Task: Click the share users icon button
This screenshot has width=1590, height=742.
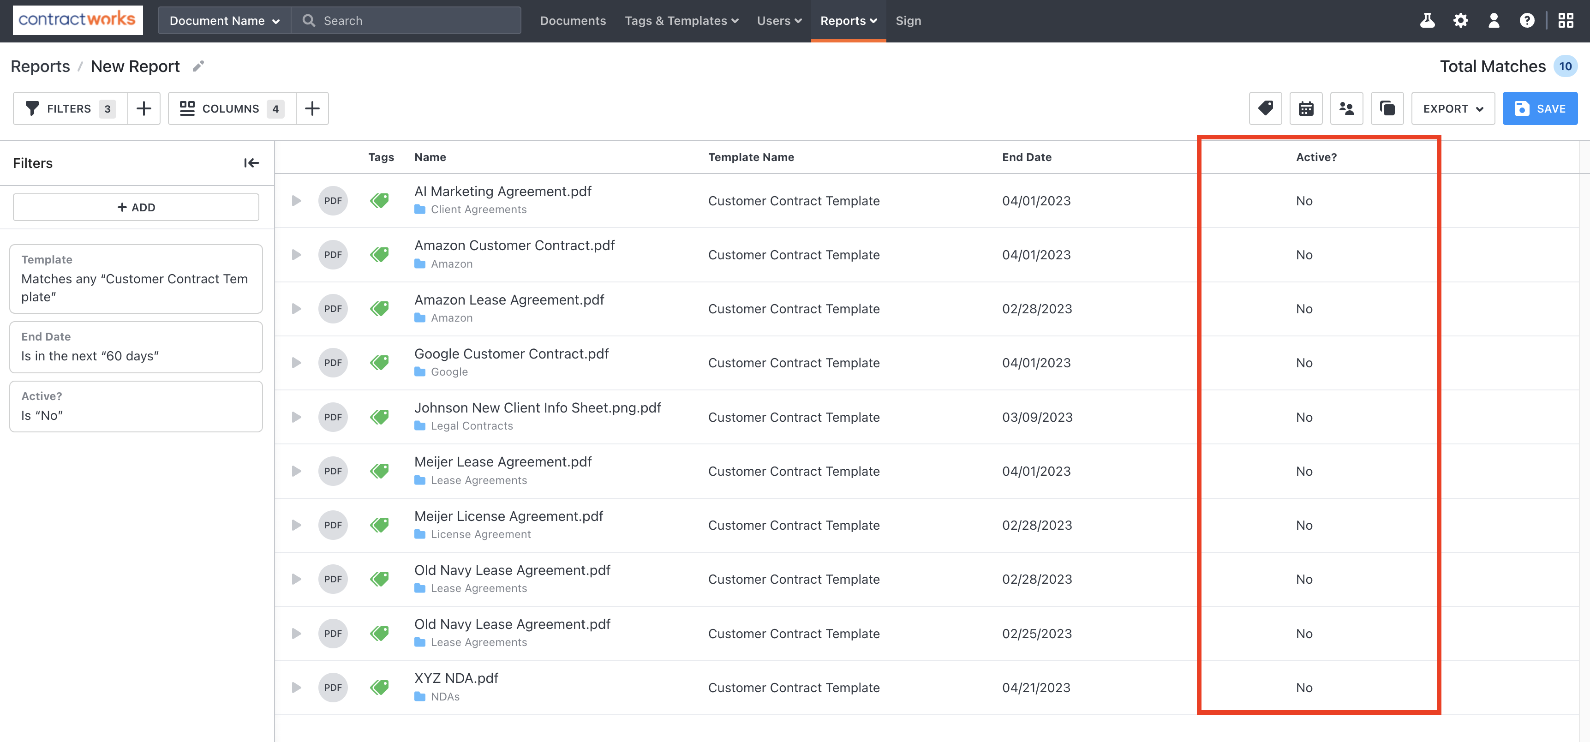Action: pos(1347,108)
